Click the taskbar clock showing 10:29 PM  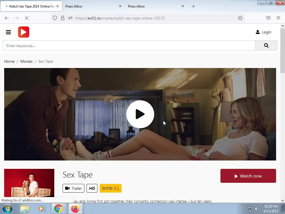(271, 208)
